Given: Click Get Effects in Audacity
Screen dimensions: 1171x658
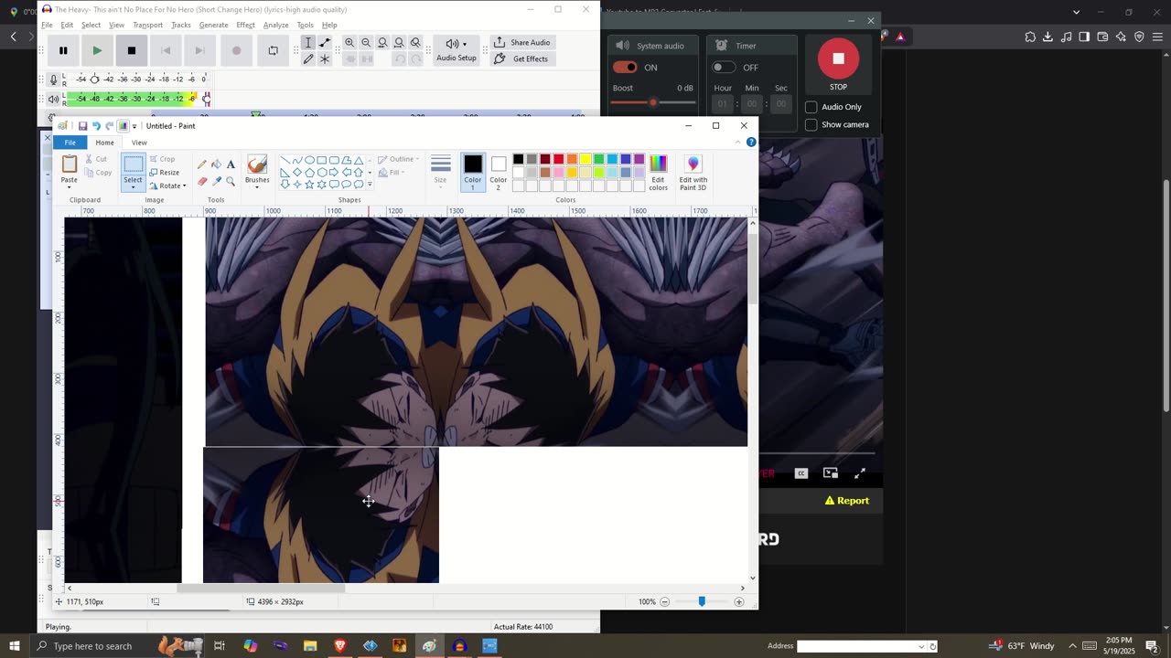Looking at the screenshot, I should click(x=521, y=58).
